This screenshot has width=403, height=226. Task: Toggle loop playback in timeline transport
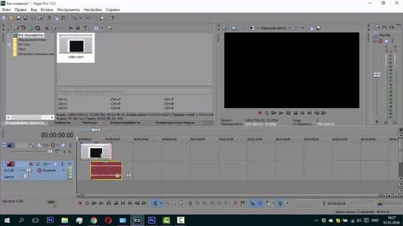pyautogui.click(x=87, y=203)
